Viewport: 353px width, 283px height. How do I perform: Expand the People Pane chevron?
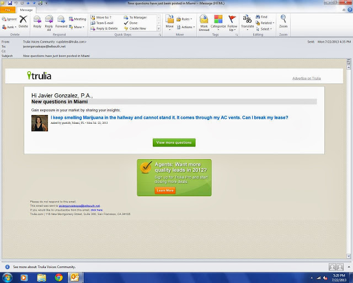pyautogui.click(x=349, y=267)
